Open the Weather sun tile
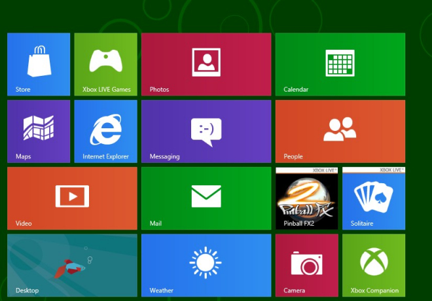This screenshot has width=432, height=301. tap(206, 266)
